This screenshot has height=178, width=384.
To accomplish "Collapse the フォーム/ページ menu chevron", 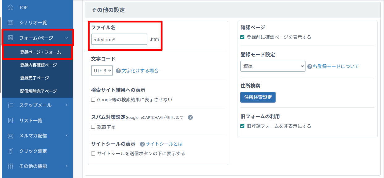I will [67, 38].
